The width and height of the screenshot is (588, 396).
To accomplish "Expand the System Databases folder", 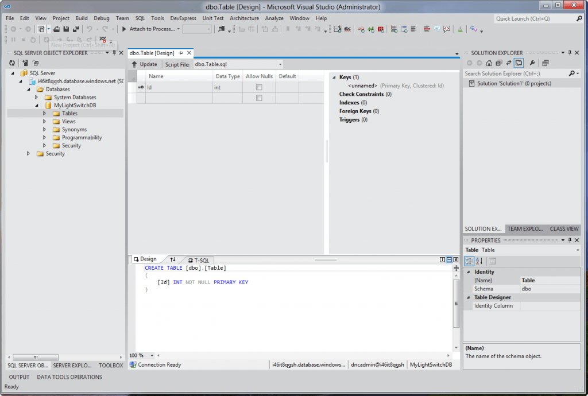I will [x=36, y=97].
